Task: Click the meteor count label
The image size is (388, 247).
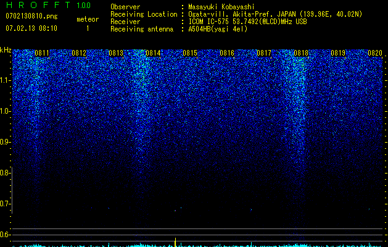Action: (x=88, y=19)
